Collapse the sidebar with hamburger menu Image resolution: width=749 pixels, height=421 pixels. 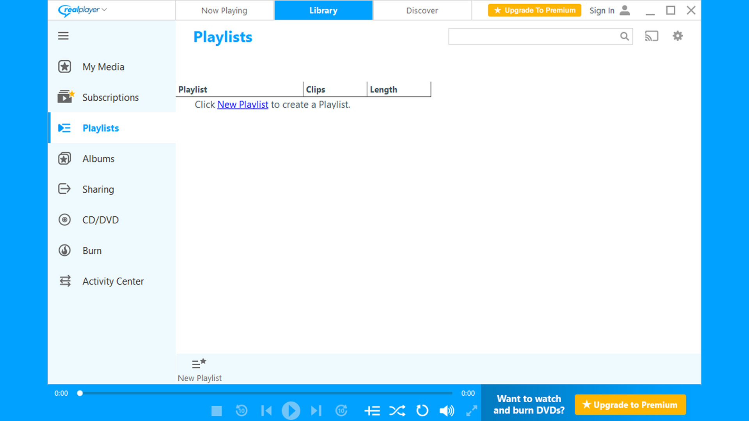tap(63, 36)
